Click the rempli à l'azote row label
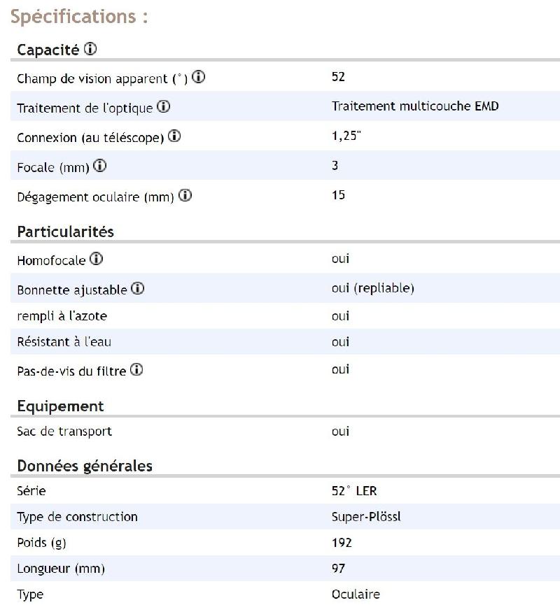Viewport: 560px width, 612px height. tap(62, 316)
